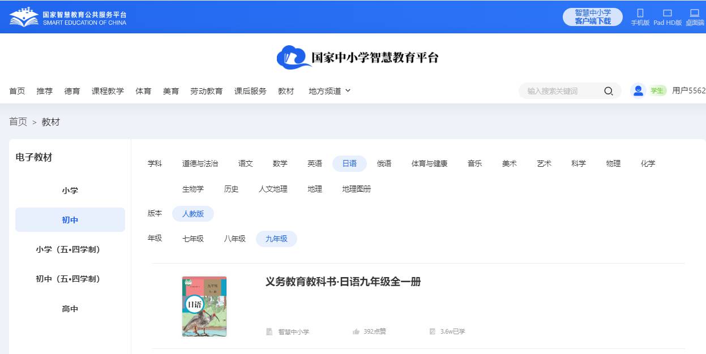706x354 pixels.
Task: Click the 学生 role badge
Action: click(x=657, y=91)
